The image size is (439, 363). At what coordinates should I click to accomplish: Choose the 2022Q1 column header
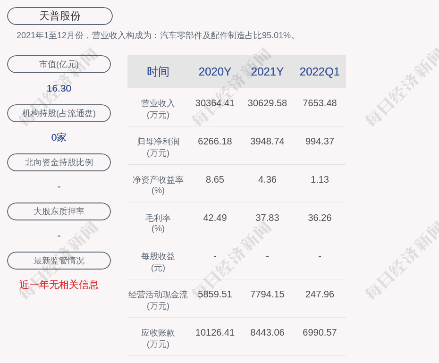coord(320,72)
